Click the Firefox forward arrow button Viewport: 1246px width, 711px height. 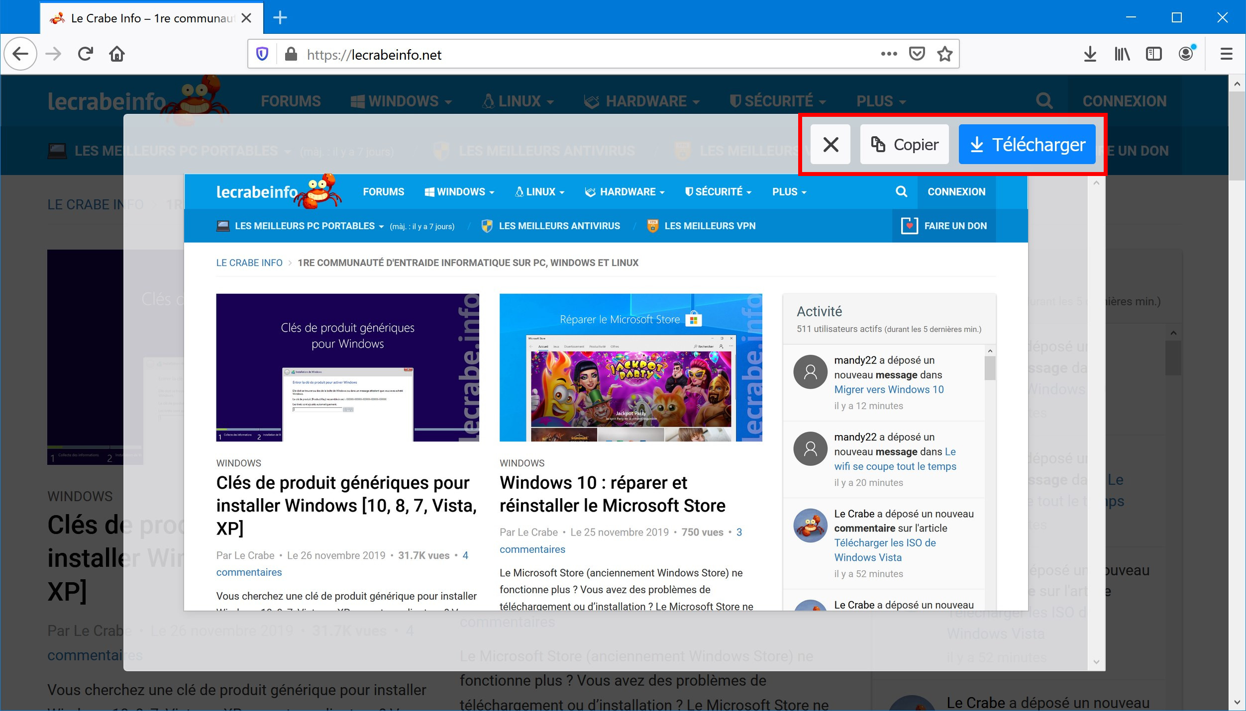[x=53, y=54]
